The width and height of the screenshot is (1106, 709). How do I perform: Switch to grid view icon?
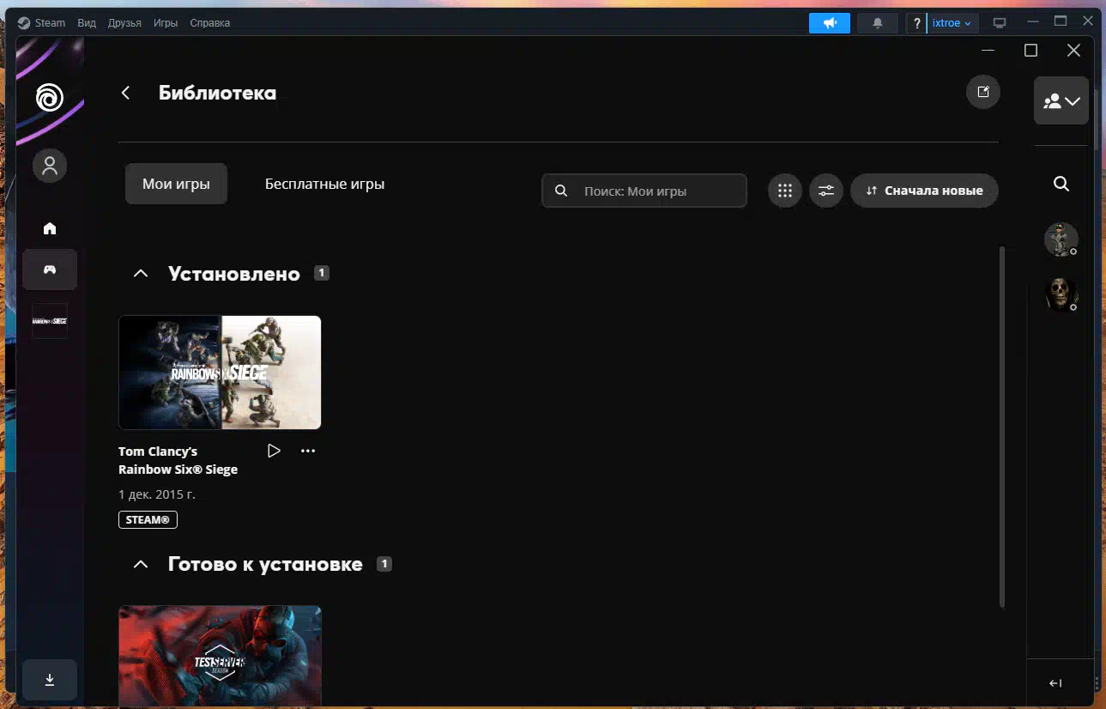pos(785,191)
